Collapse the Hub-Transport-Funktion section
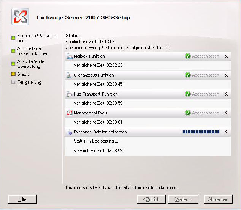241x210 pixels. (226, 94)
